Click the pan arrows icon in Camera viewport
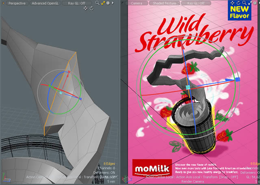The image size is (260, 185). pyautogui.click(x=232, y=3)
